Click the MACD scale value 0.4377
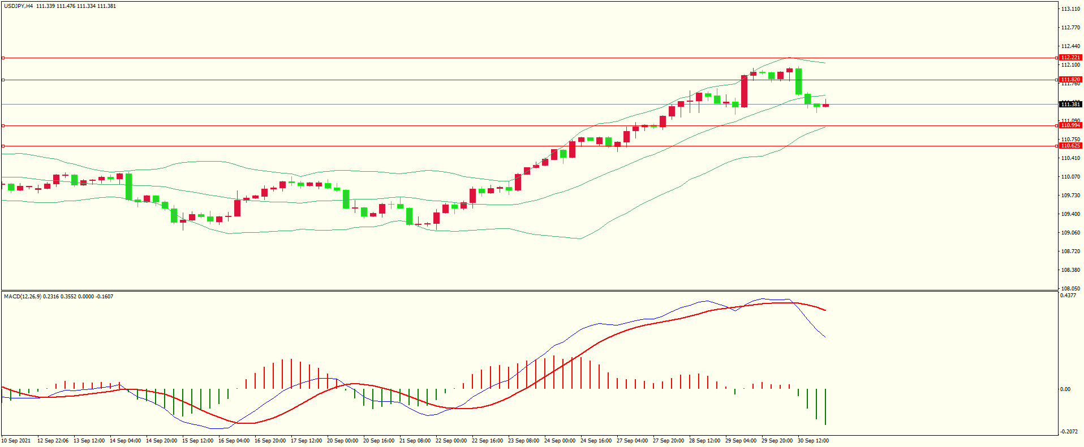The height and width of the screenshot is (447, 1084). pos(1068,296)
